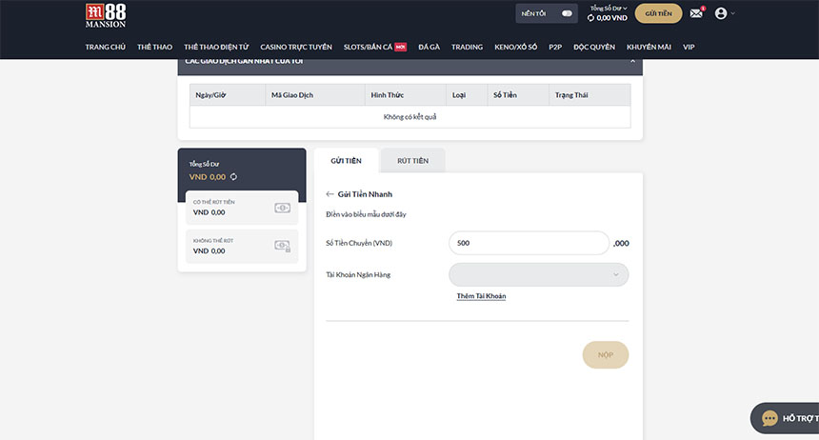The height and width of the screenshot is (440, 819).
Task: Click the Số Tiền Chuyển amount field
Action: click(x=528, y=243)
